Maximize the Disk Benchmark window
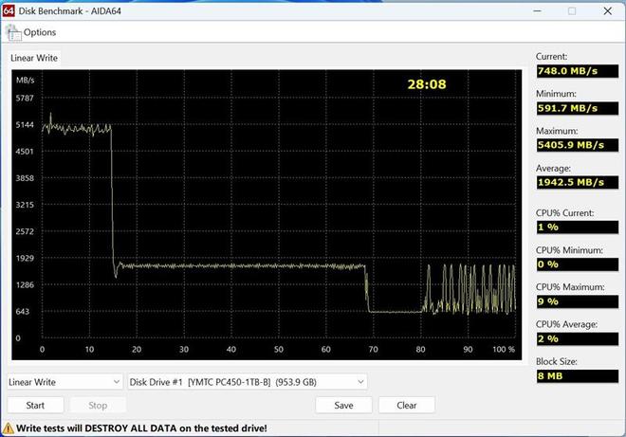 [572, 11]
